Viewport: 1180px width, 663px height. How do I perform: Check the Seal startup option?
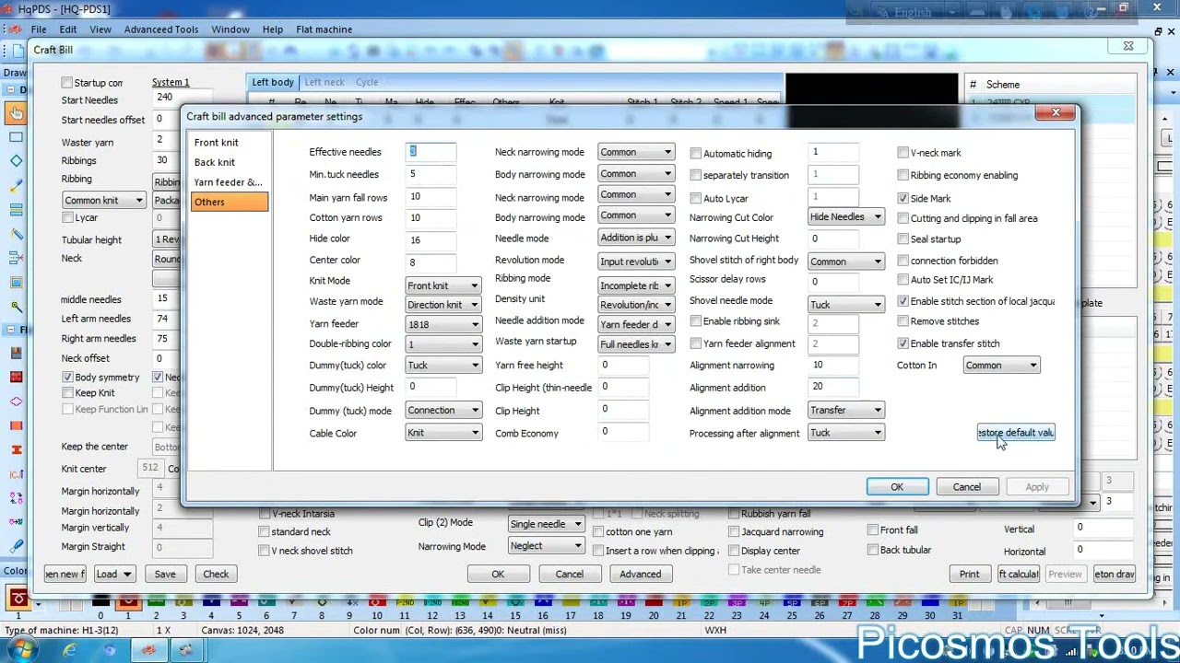coord(903,239)
